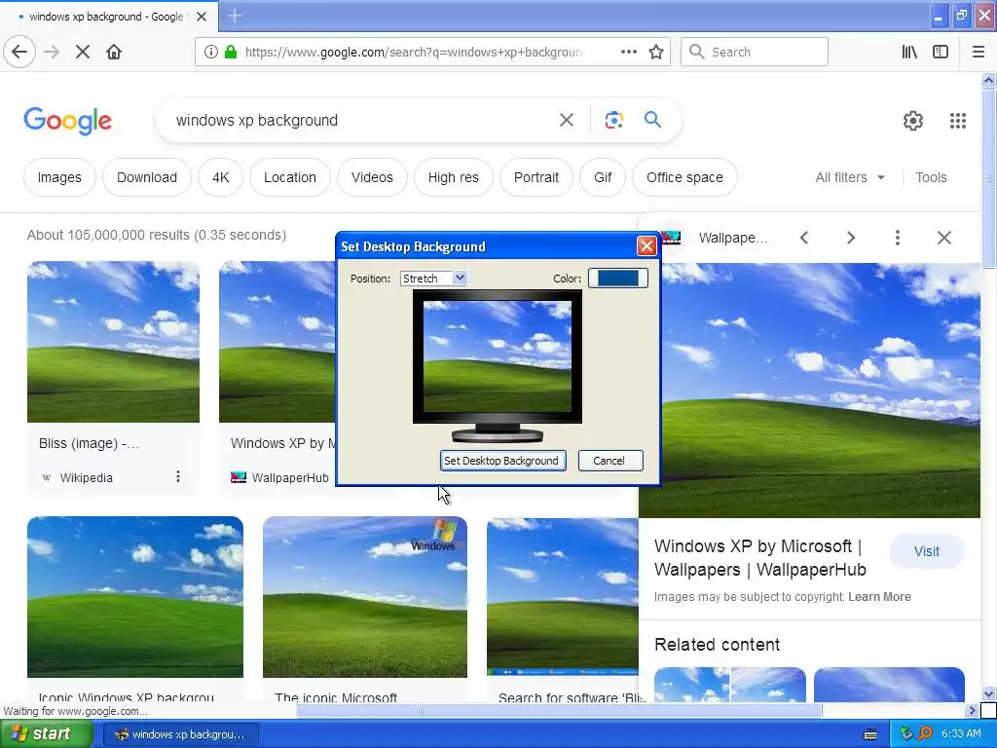
Task: Select the windows xp background taskbar item
Action: click(180, 734)
